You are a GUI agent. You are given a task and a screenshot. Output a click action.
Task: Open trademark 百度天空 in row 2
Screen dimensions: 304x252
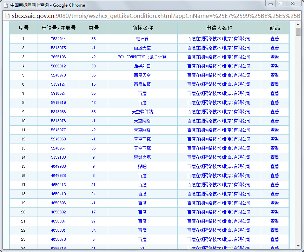(x=142, y=48)
